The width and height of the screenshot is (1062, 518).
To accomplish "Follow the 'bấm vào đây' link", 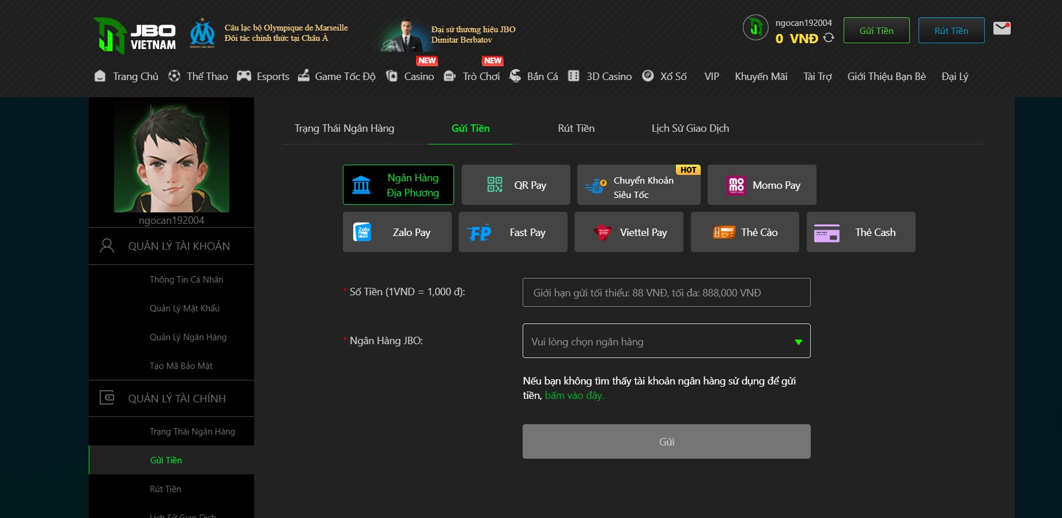I will pos(574,395).
